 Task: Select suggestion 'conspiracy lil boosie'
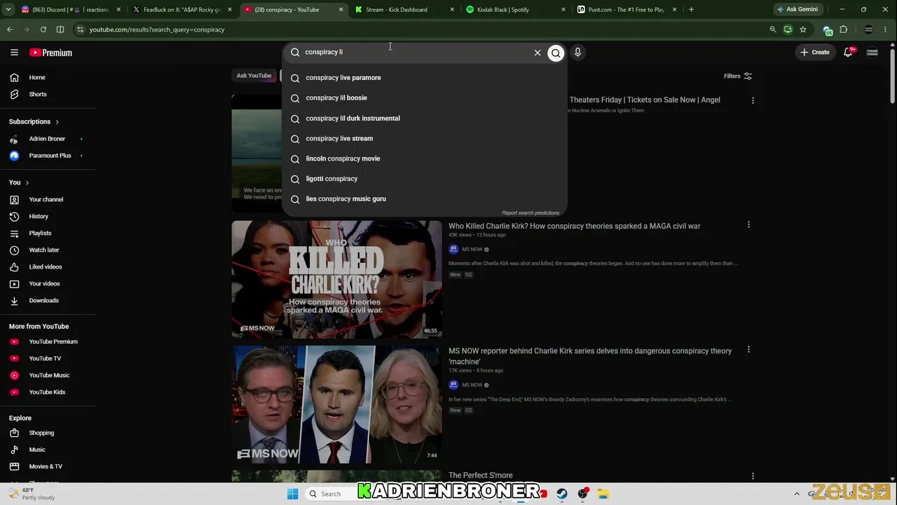(x=424, y=98)
